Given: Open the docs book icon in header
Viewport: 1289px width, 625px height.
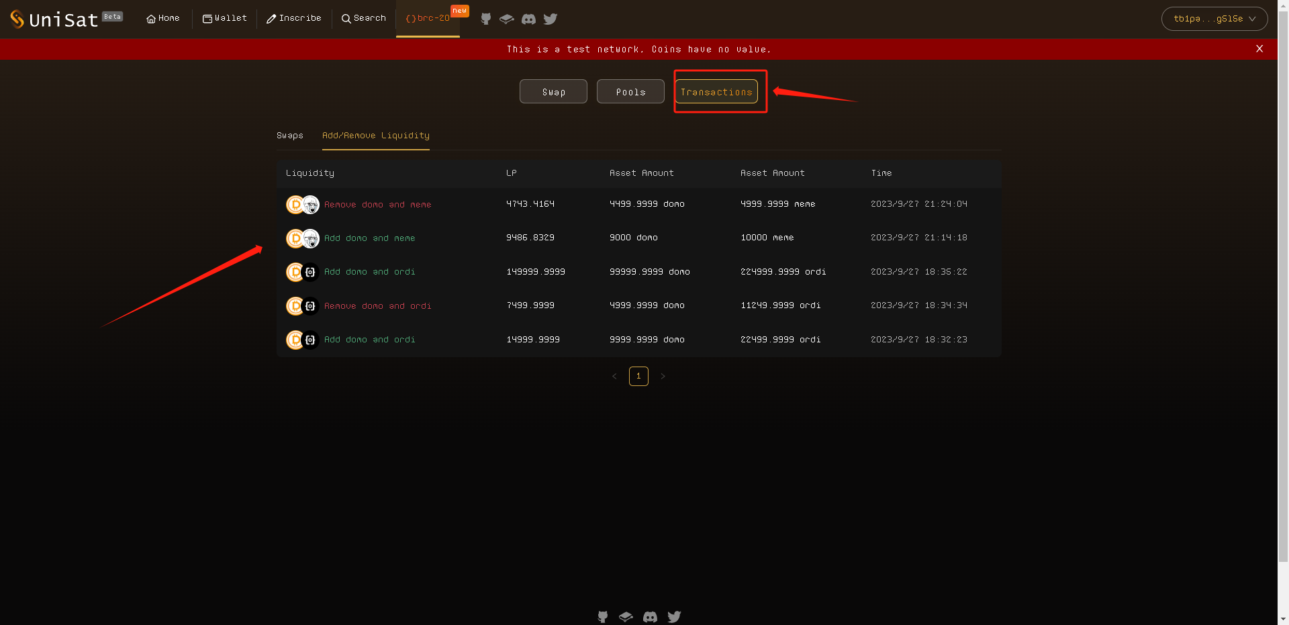Looking at the screenshot, I should point(507,19).
